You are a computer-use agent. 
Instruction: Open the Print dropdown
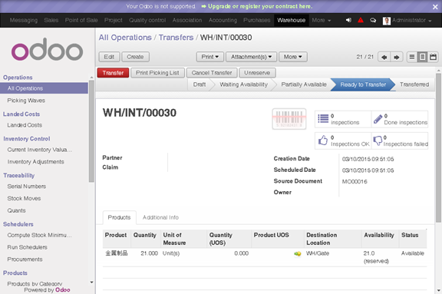[210, 57]
